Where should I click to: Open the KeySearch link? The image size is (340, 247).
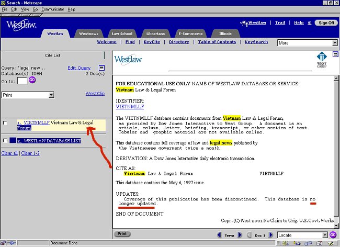tap(256, 42)
